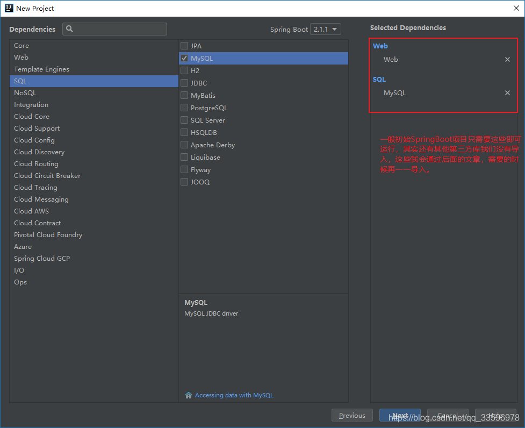Choose the Integration category
Viewport: 525px width, 428px height.
pyautogui.click(x=94, y=104)
